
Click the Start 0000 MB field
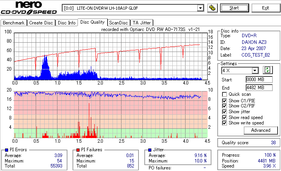coord(259,79)
